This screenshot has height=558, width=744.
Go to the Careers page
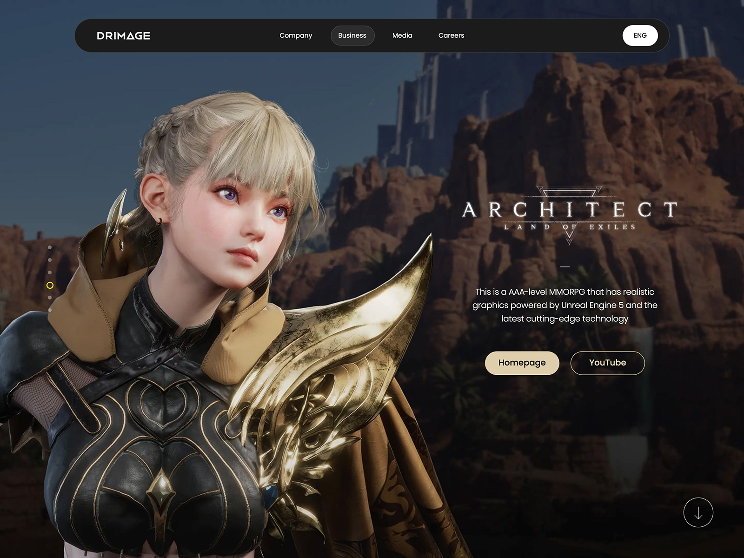[x=451, y=35]
